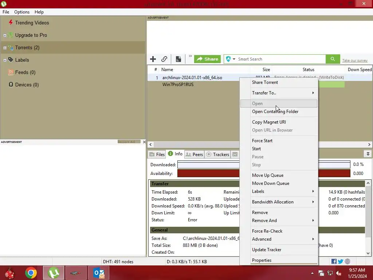This screenshot has height=280, width=373.
Task: Open the Options menu
Action: (x=22, y=12)
